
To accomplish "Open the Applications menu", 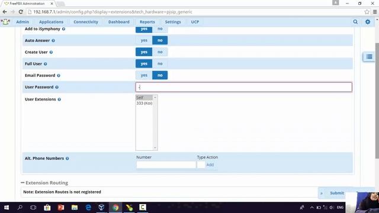I will tap(51, 22).
